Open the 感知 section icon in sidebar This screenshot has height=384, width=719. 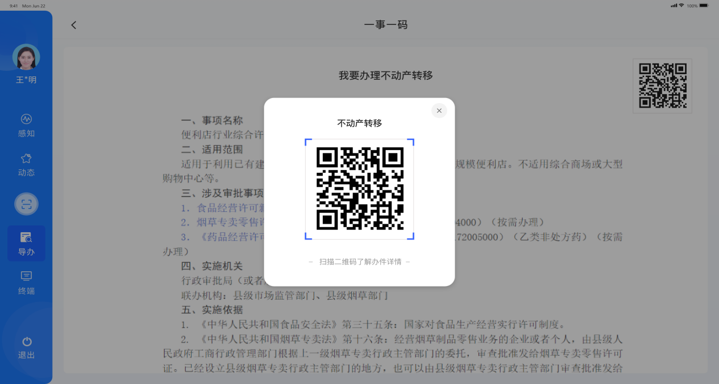[26, 119]
